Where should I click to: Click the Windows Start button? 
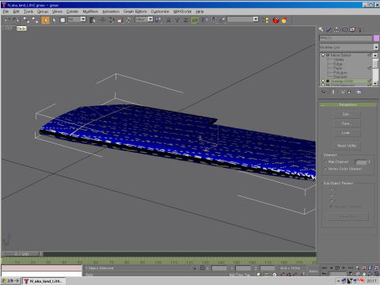pos(10,281)
